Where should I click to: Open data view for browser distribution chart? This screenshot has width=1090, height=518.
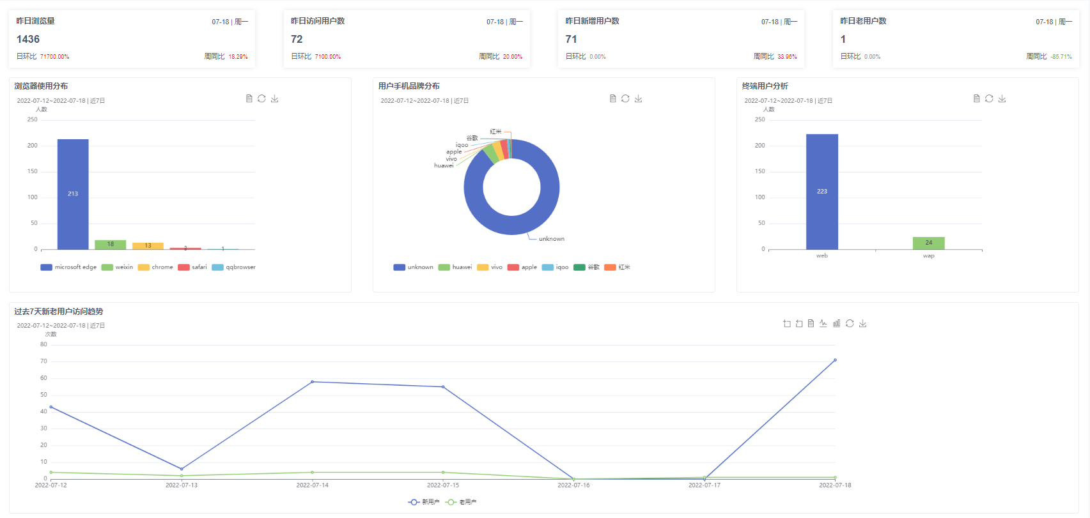pyautogui.click(x=249, y=98)
